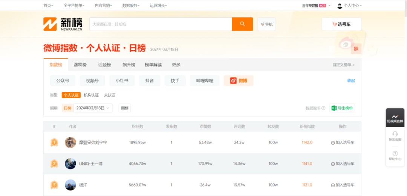Expand 运营增长 top menu
This screenshot has height=196, width=407.
(x=159, y=5)
